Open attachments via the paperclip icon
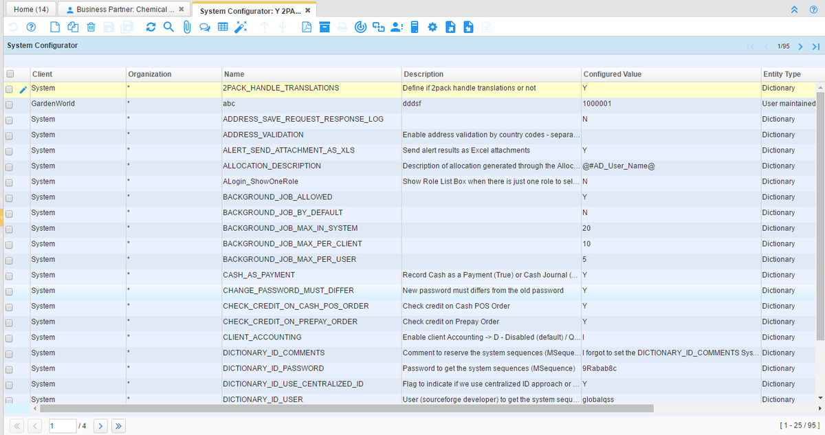The width and height of the screenshot is (825, 435). tap(186, 27)
